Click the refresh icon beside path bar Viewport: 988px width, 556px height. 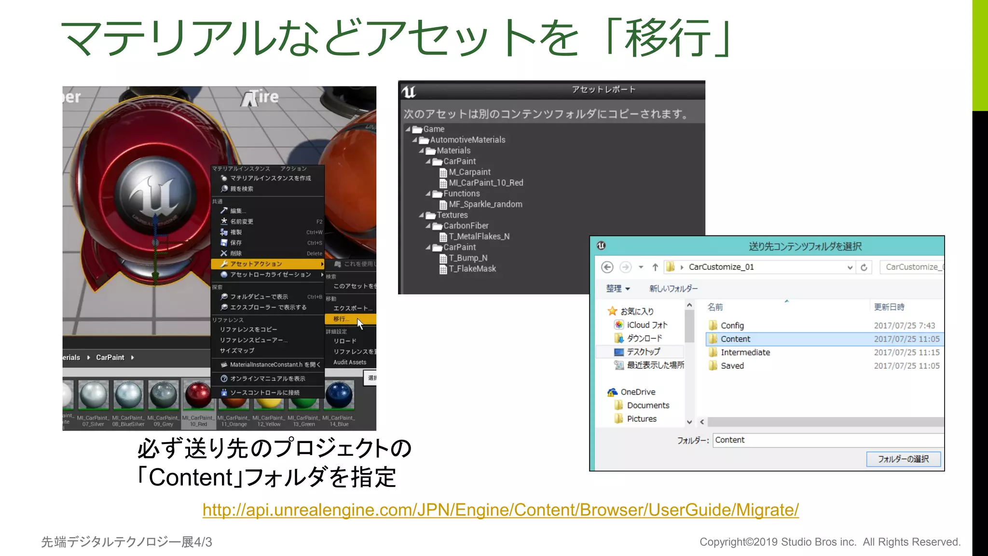coord(864,267)
